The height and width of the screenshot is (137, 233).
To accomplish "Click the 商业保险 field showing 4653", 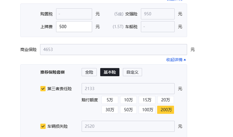I will [114, 49].
